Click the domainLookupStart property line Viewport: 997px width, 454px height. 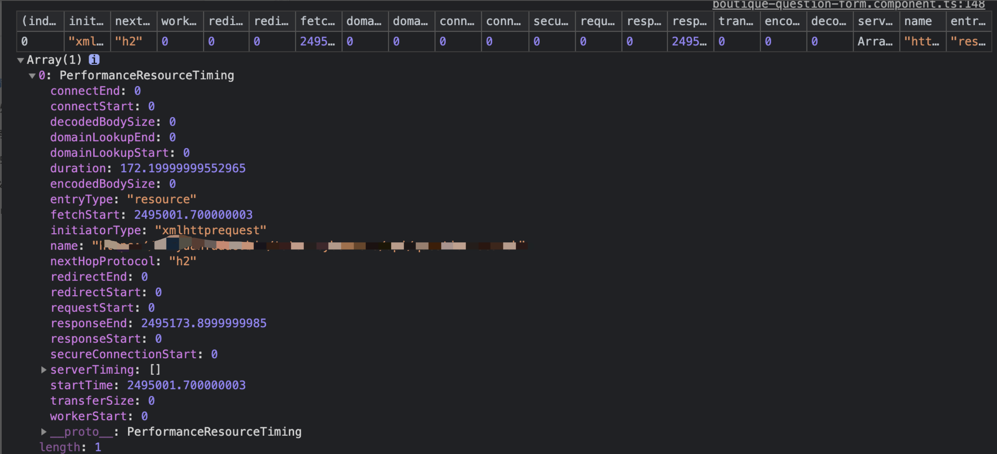(120, 153)
